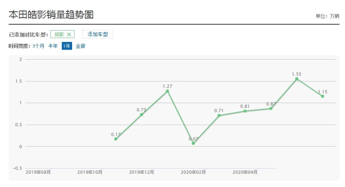Select the 0.81 data point

245,111
